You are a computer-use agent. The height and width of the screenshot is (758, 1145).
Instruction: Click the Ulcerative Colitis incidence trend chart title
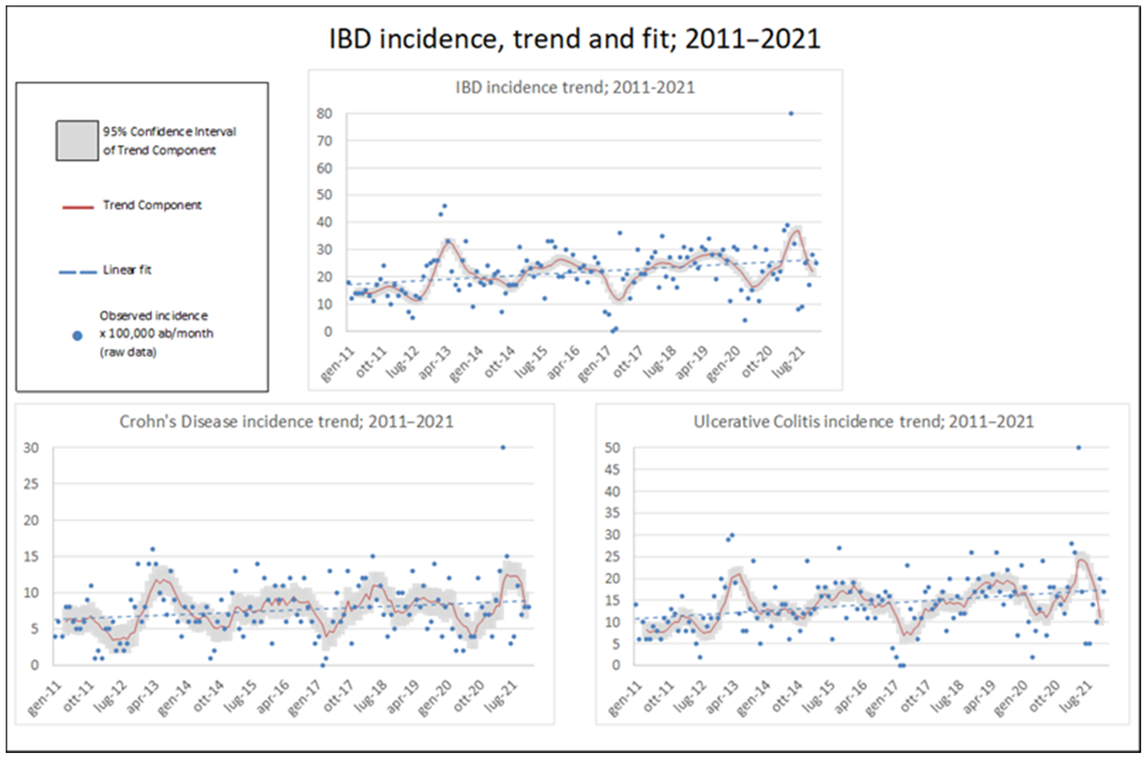tap(863, 421)
